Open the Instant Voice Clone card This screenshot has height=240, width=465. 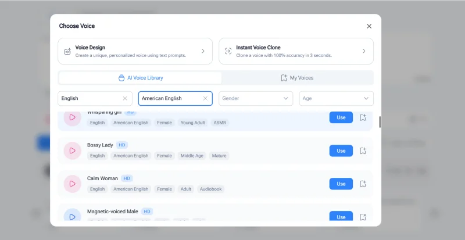[x=296, y=51]
